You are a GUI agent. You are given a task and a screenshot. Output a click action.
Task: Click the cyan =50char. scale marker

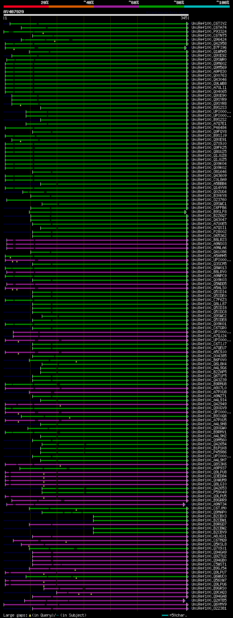click(x=165, y=615)
